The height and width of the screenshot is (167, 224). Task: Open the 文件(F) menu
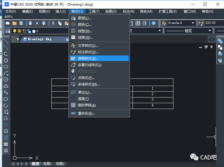[x=10, y=11]
